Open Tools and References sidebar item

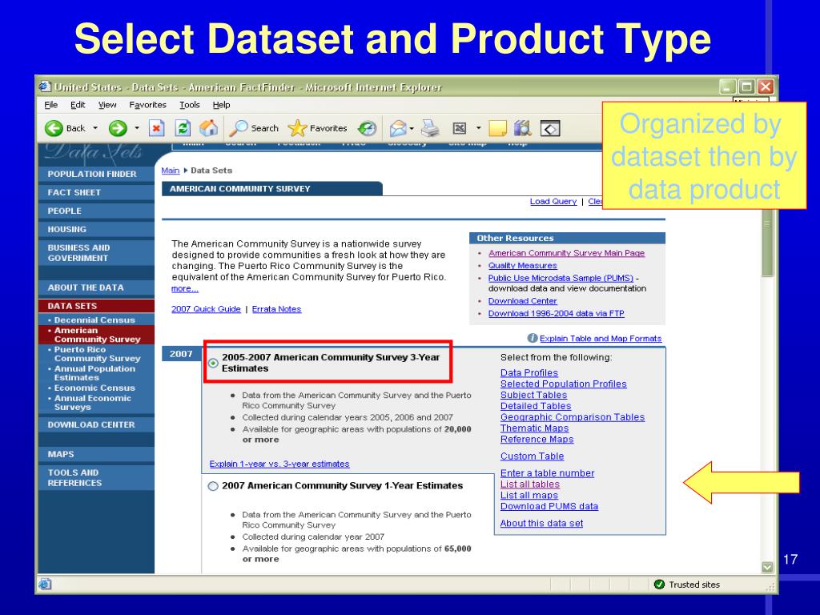(x=96, y=477)
